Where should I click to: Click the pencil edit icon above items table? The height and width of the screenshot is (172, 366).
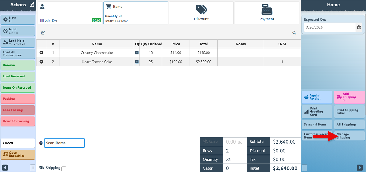coord(43,33)
